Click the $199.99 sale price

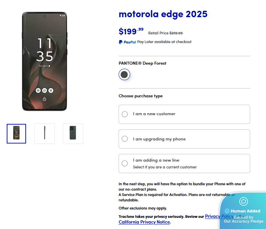pyautogui.click(x=131, y=31)
